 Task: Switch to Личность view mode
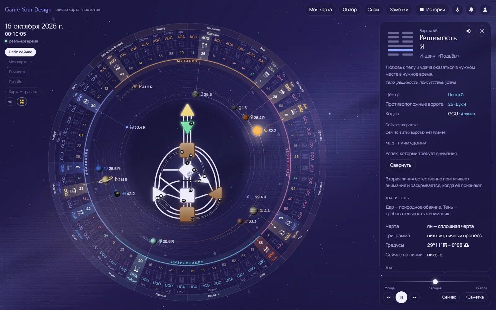tap(17, 72)
